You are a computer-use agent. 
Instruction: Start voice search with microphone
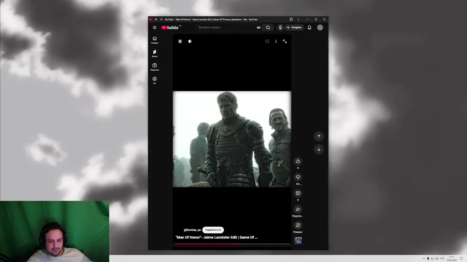[x=280, y=28]
